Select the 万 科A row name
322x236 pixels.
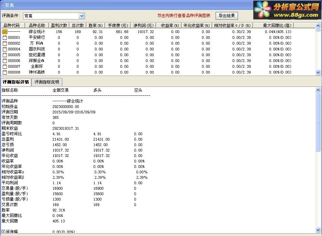point(37,43)
